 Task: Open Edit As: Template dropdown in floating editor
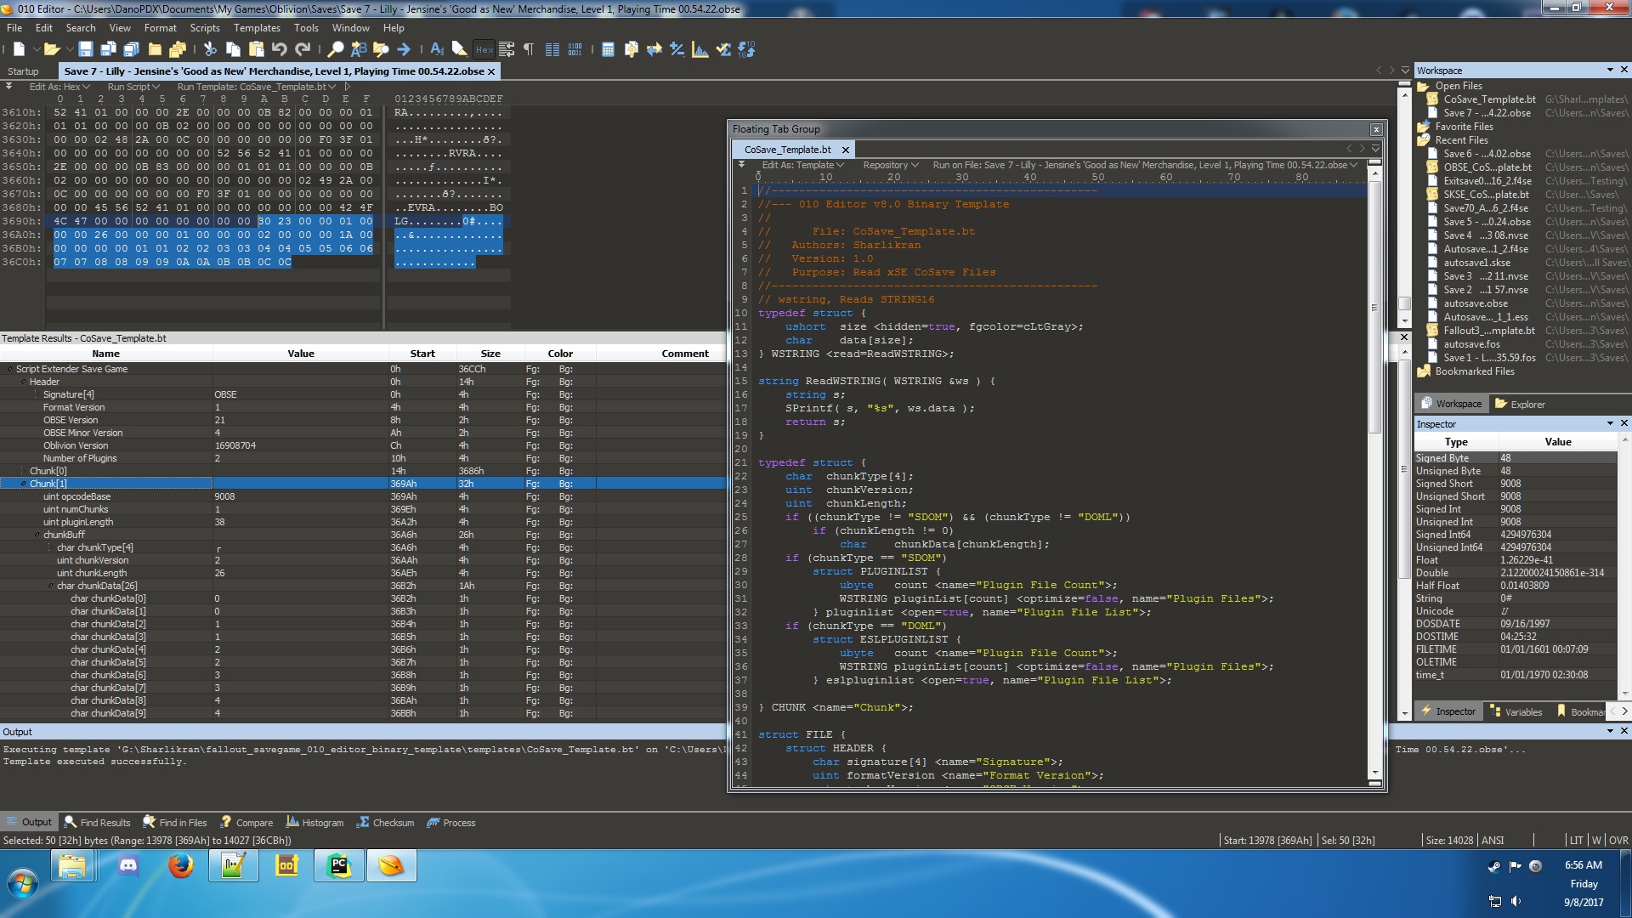click(802, 165)
